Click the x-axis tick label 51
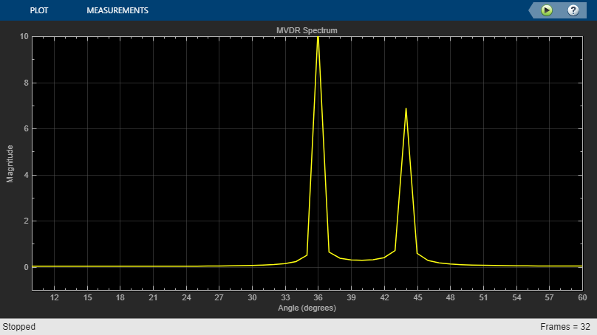This screenshot has width=597, height=335. 483,297
